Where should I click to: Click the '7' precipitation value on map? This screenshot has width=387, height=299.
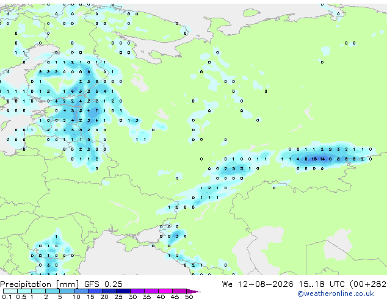96,111
